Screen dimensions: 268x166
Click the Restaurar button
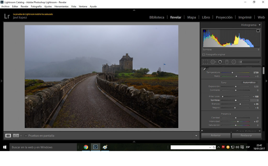(x=246, y=135)
